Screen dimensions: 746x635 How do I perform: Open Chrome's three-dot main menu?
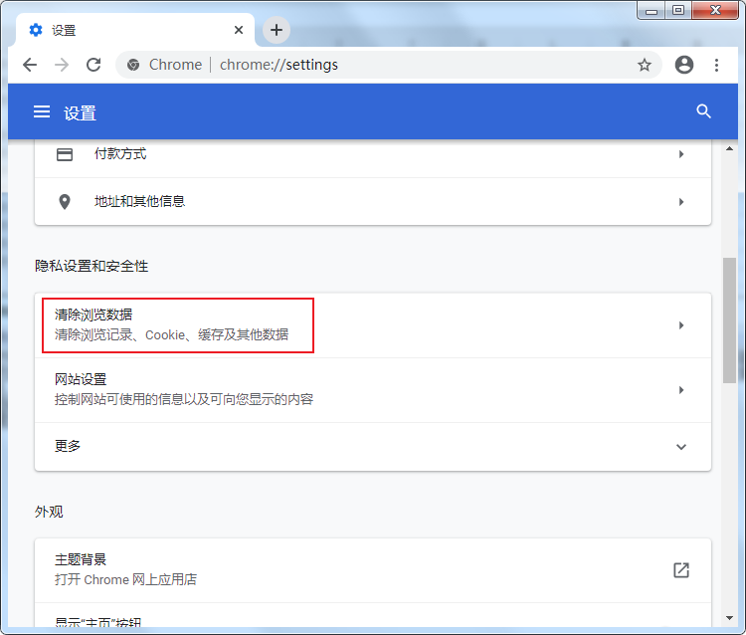click(x=716, y=65)
